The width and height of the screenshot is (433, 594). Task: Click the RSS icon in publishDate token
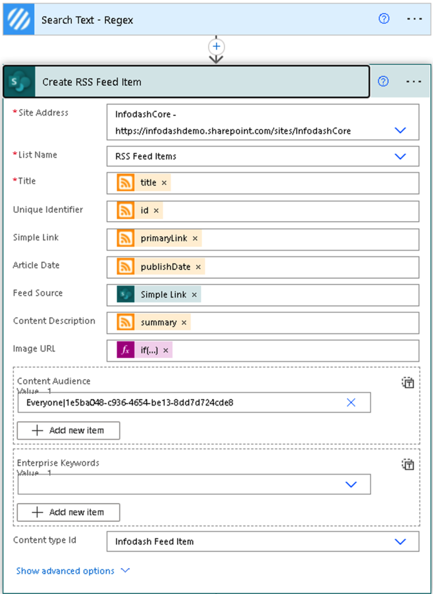point(126,267)
